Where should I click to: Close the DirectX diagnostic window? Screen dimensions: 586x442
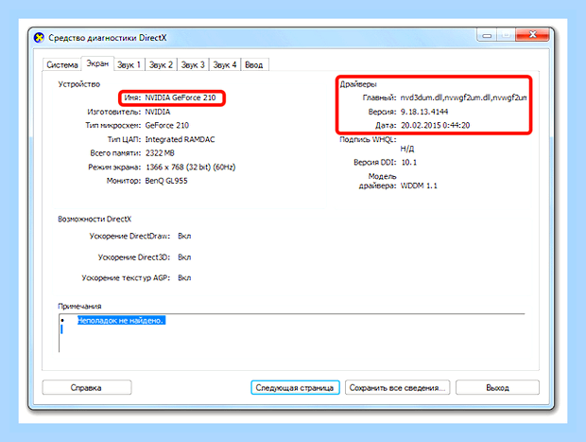[532, 35]
